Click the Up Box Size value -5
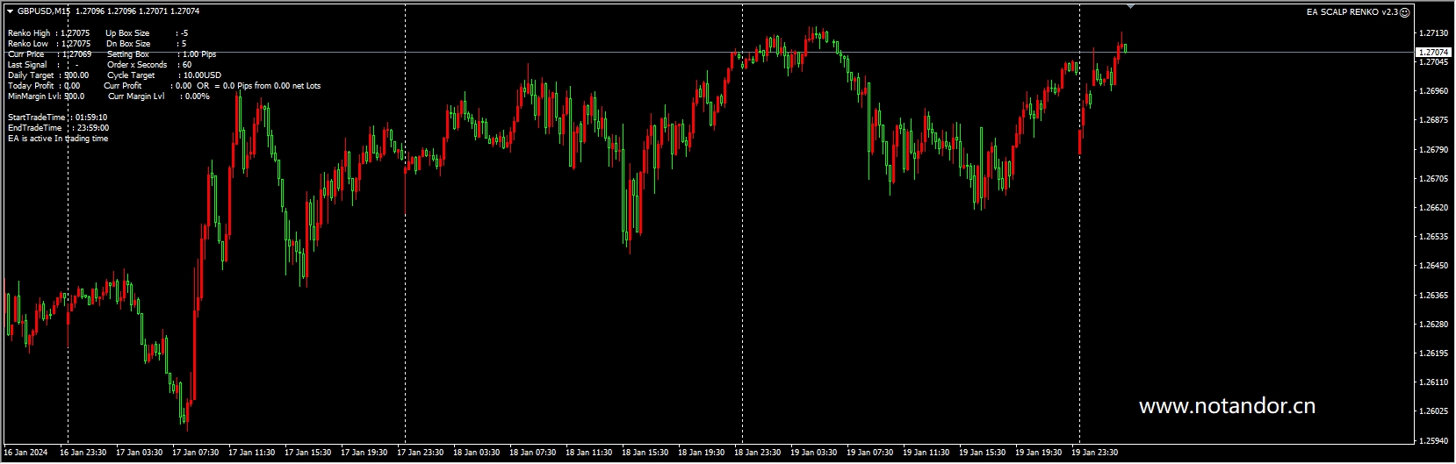Screen dimensions: 1456x464 pos(148,33)
